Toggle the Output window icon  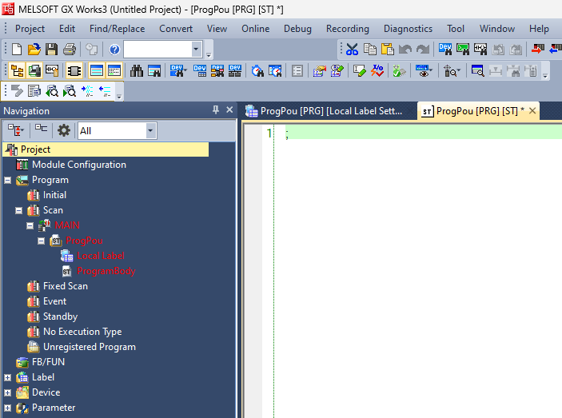(x=97, y=70)
